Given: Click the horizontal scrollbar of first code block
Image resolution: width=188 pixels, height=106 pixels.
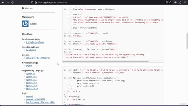Looking at the screenshot, I should click(x=105, y=62).
